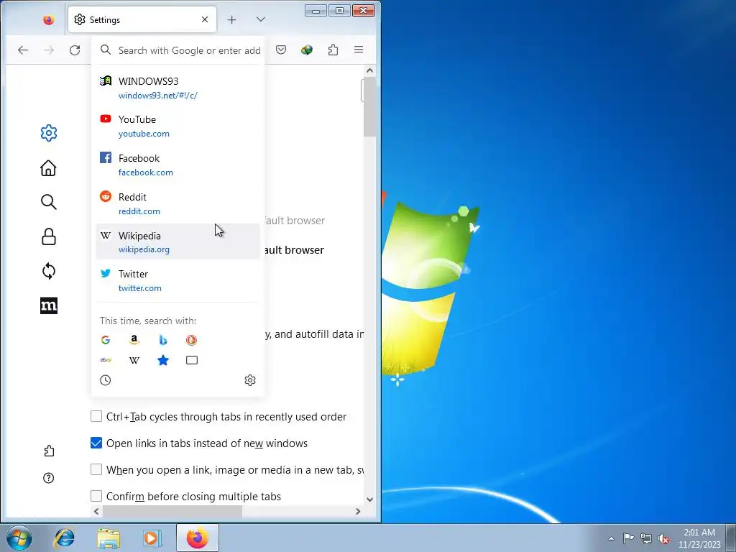Search this time with Amazon
This screenshot has width=736, height=552.
(x=134, y=340)
